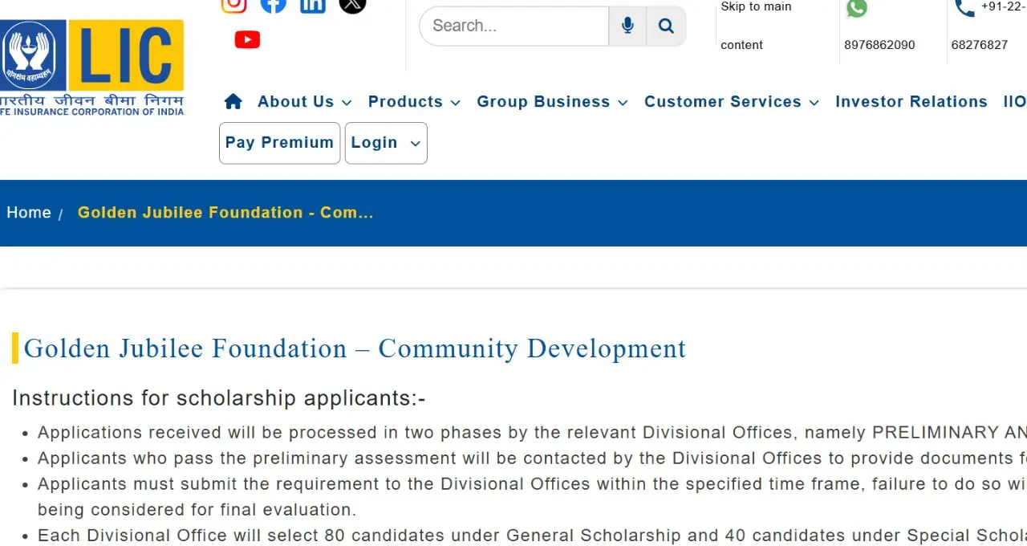Open LIC's YouTube channel icon
This screenshot has width=1027, height=546.
247,39
